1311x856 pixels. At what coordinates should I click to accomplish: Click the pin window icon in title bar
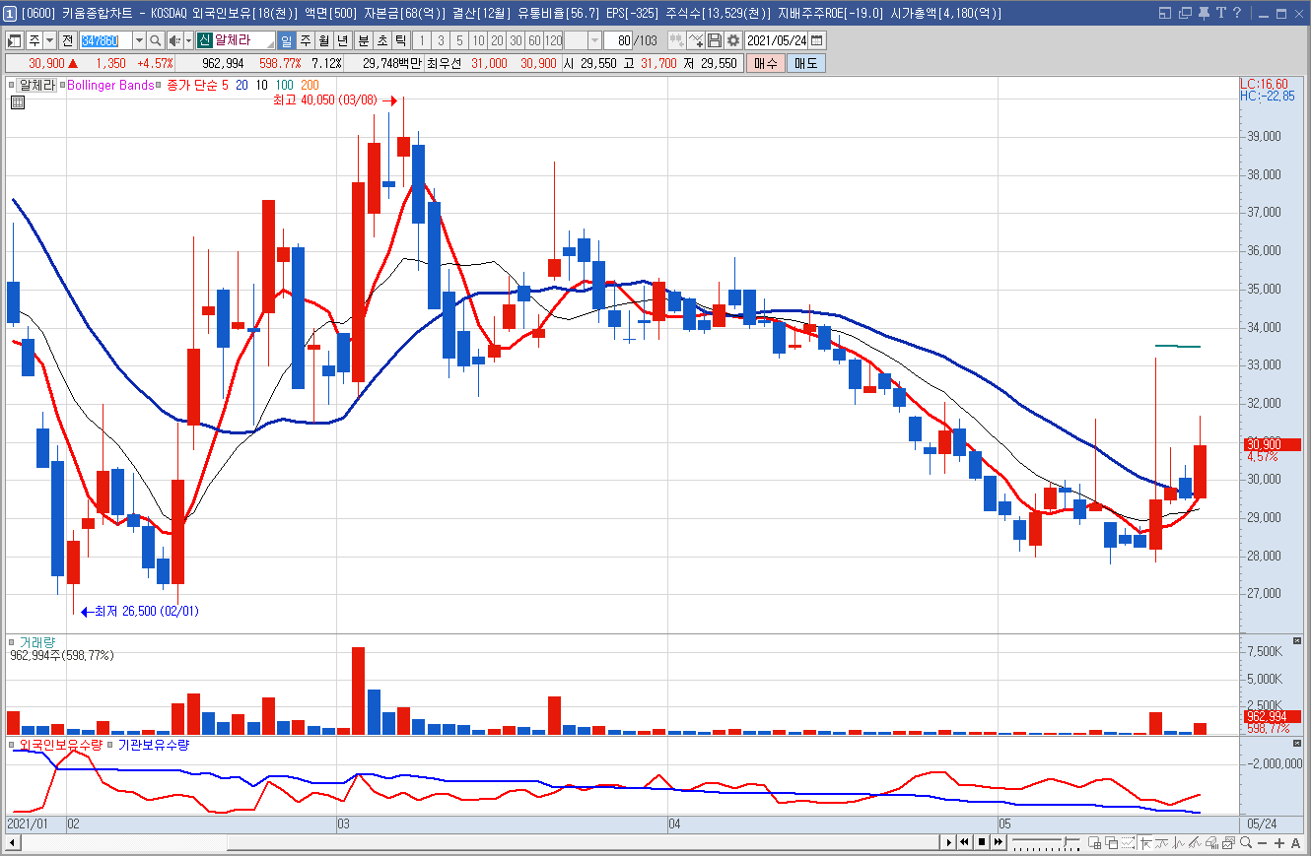pos(1204,14)
